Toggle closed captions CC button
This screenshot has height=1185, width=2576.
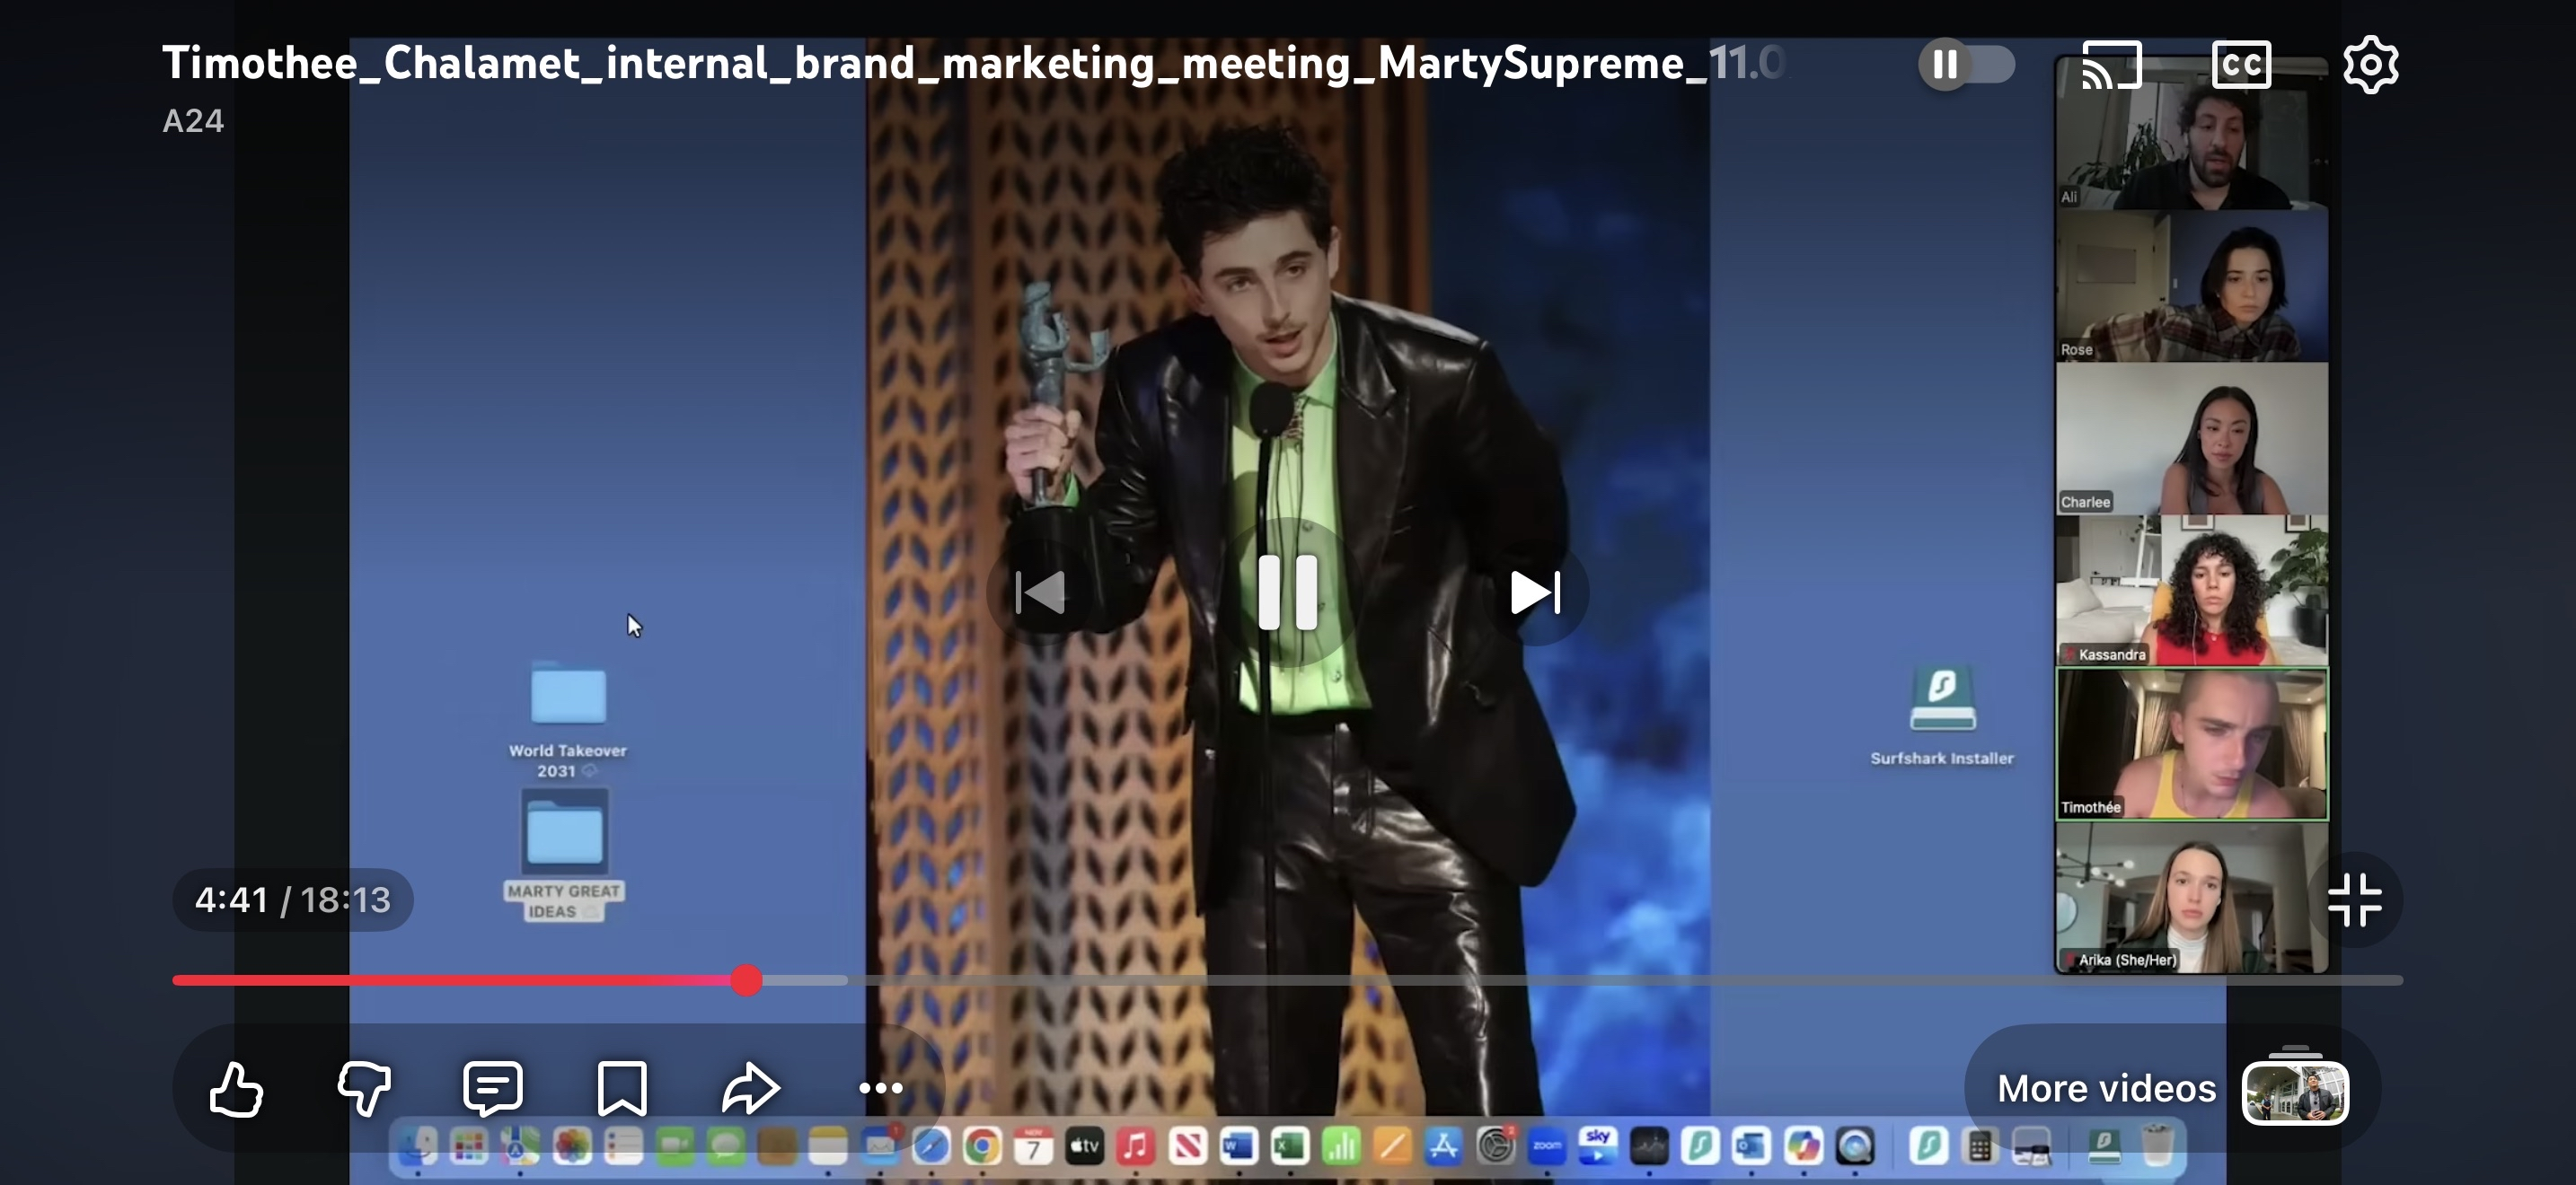click(x=2241, y=65)
